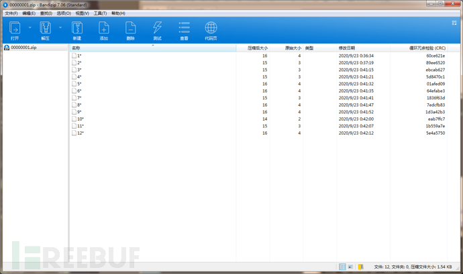Click CRC value 01afed09
The height and width of the screenshot is (274, 463).
[x=435, y=84]
